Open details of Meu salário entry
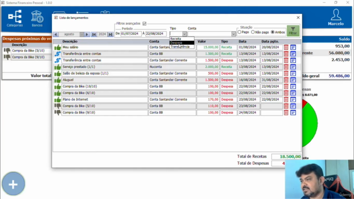The height and width of the screenshot is (199, 354). tap(293, 48)
